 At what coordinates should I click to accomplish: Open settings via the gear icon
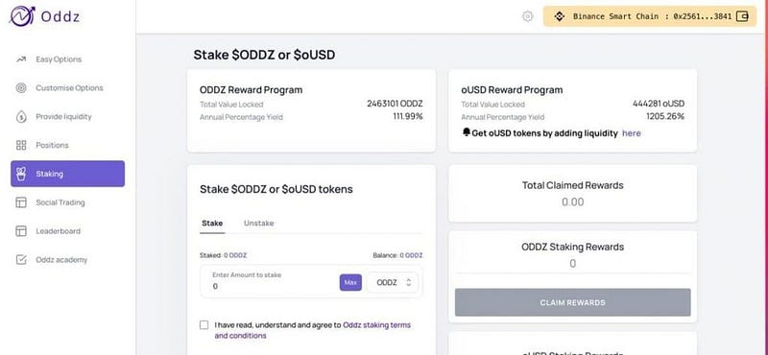point(527,16)
